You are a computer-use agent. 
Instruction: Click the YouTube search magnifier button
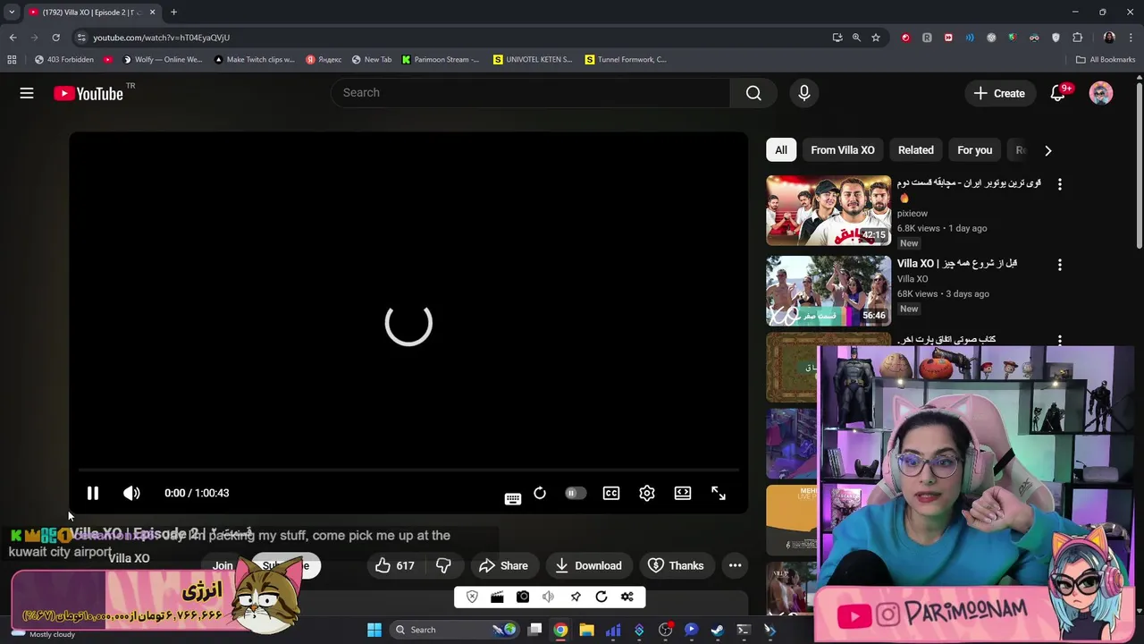(x=753, y=93)
